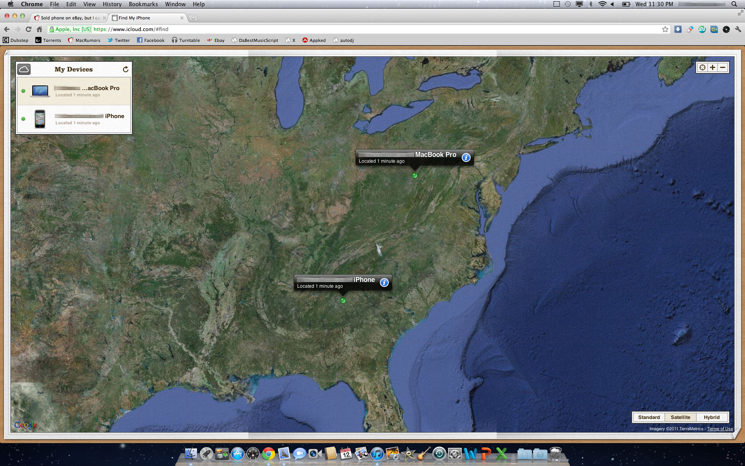745x466 pixels.
Task: Select the Find My iPhone tab
Action: (147, 18)
